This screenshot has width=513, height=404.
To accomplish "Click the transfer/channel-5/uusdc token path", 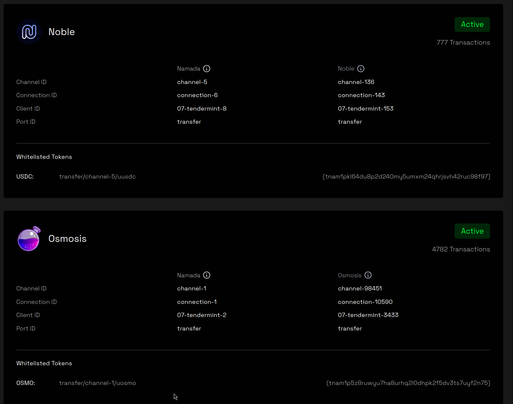I will 97,177.
